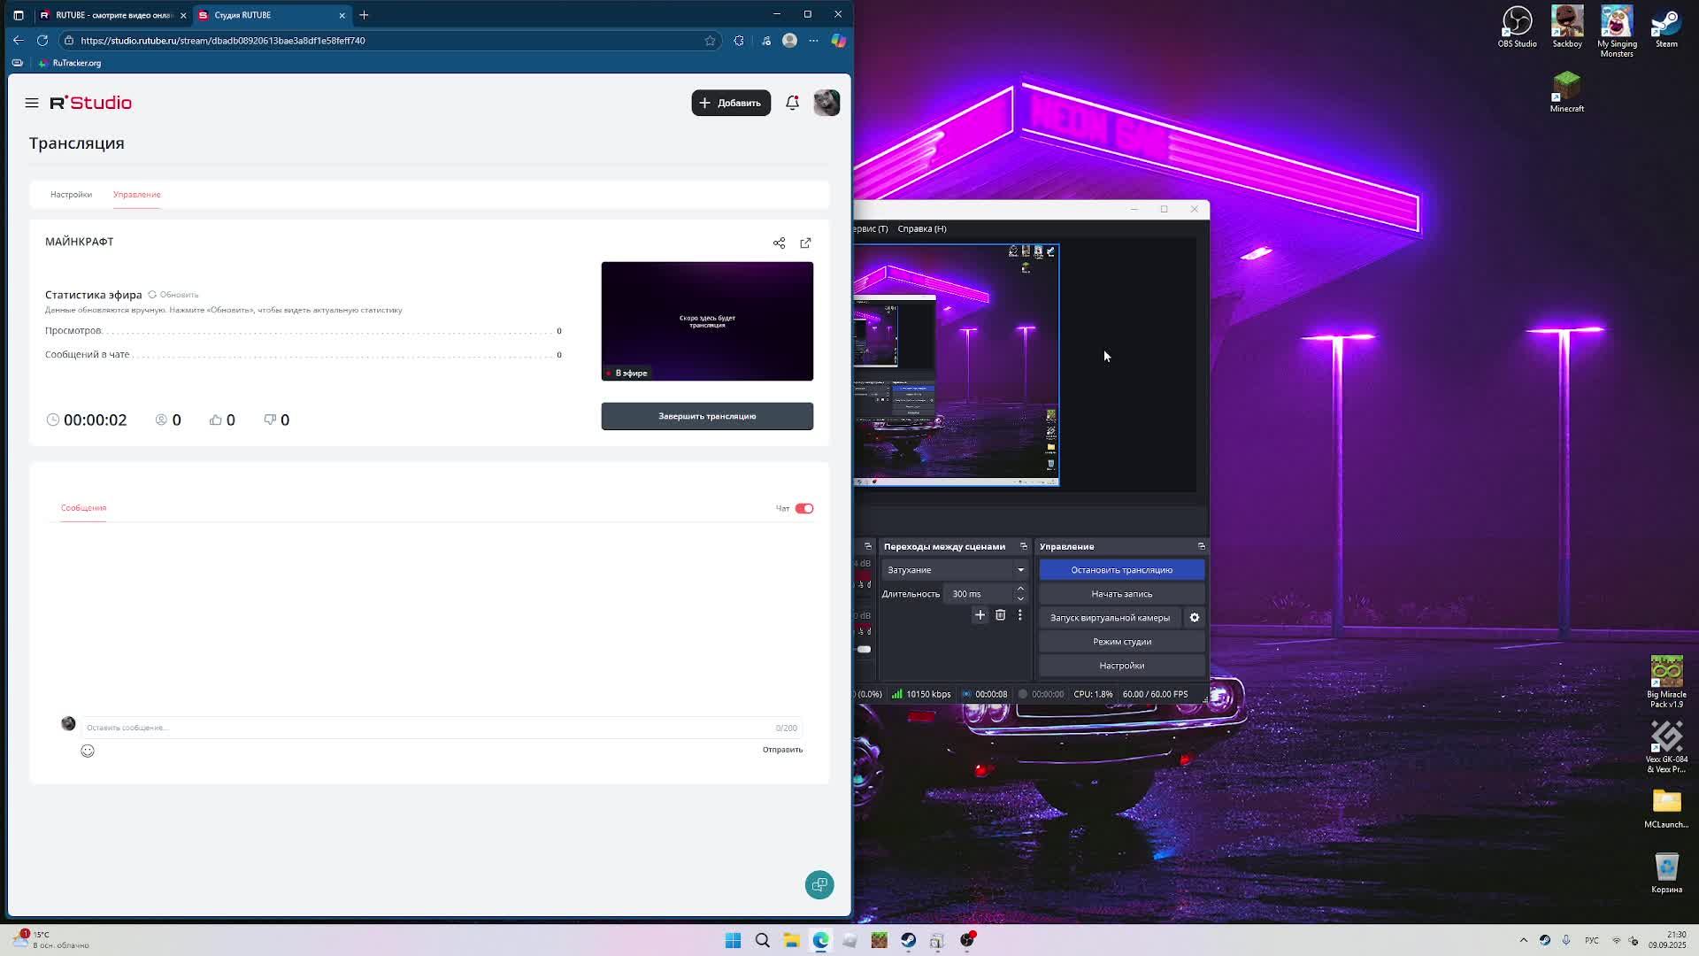The image size is (1699, 956).
Task: Refresh stats with Обновить link
Action: pos(173,295)
